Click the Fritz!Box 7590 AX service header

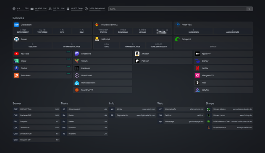(x=109, y=25)
